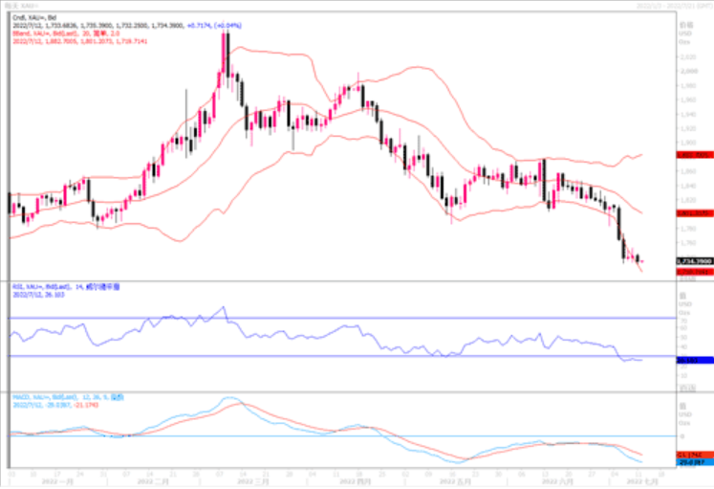Viewport: 714px width, 489px height.
Task: Click the red Bollinger values line under BBand
Action: point(79,41)
